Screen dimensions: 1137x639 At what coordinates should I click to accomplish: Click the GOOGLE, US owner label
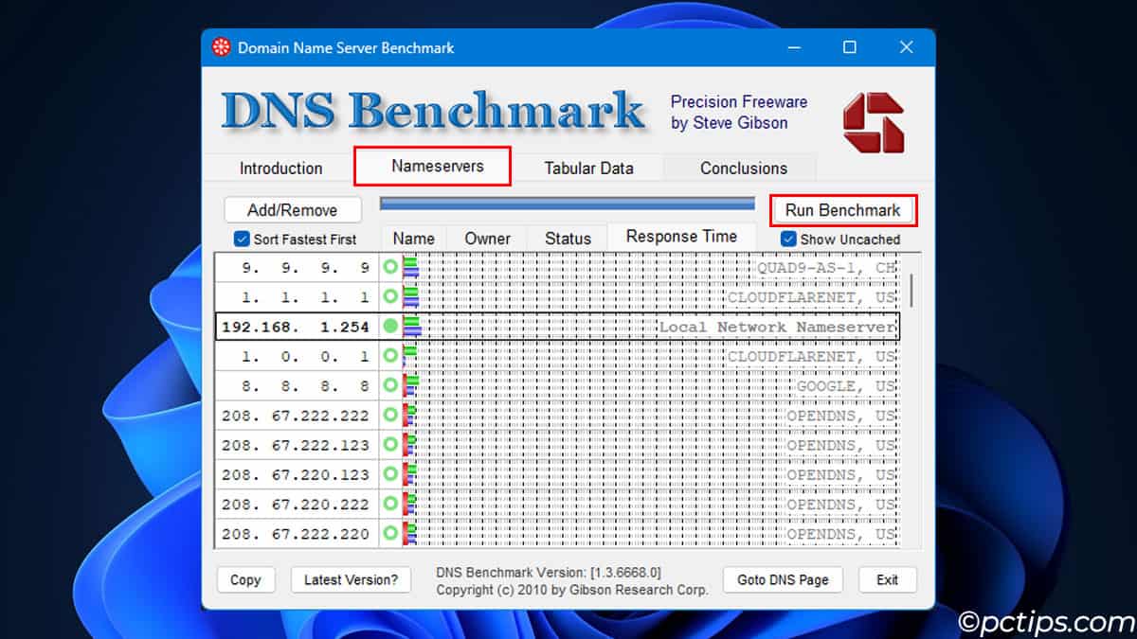[x=845, y=386]
